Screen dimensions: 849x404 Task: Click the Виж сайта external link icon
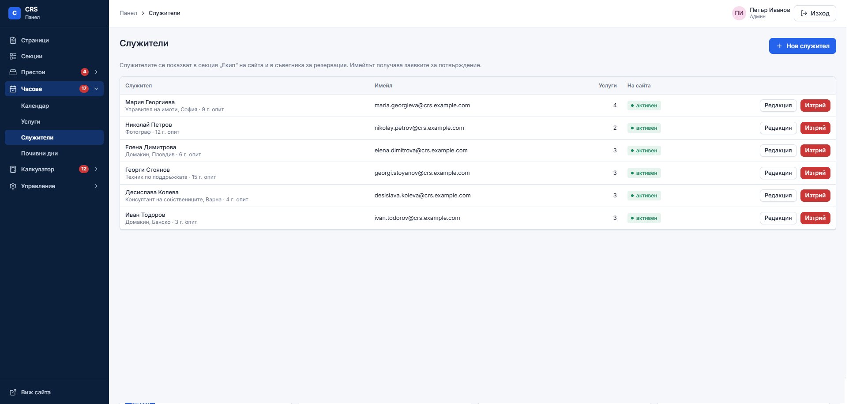13,392
